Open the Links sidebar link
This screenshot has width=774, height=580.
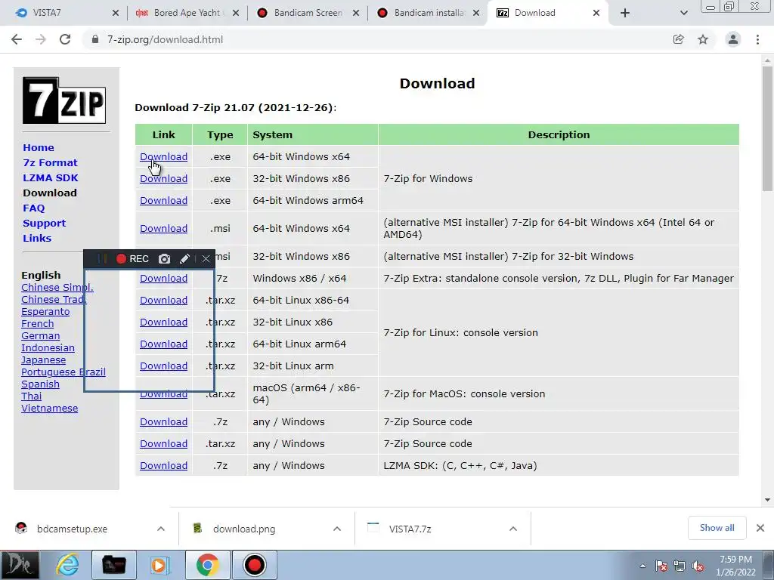coord(37,238)
